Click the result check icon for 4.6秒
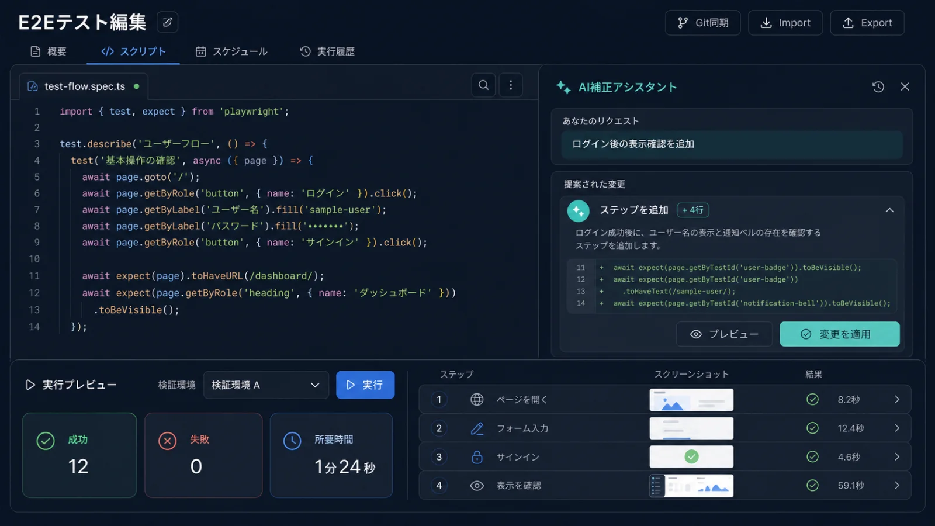The image size is (935, 526). pos(812,457)
